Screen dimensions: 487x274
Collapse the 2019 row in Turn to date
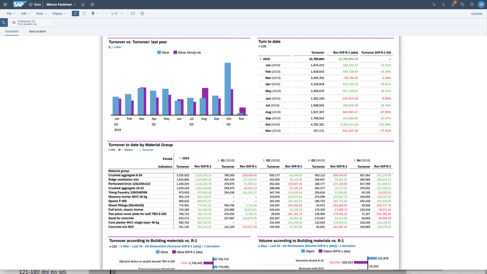click(x=261, y=59)
